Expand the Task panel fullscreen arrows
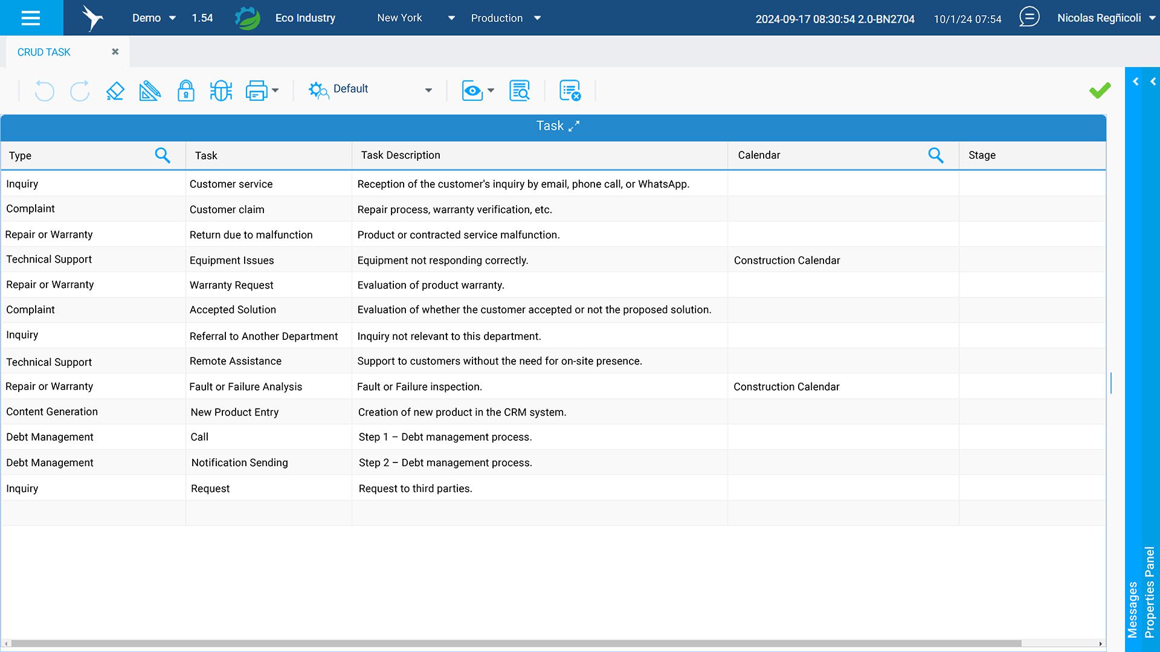The image size is (1160, 652). tap(574, 126)
